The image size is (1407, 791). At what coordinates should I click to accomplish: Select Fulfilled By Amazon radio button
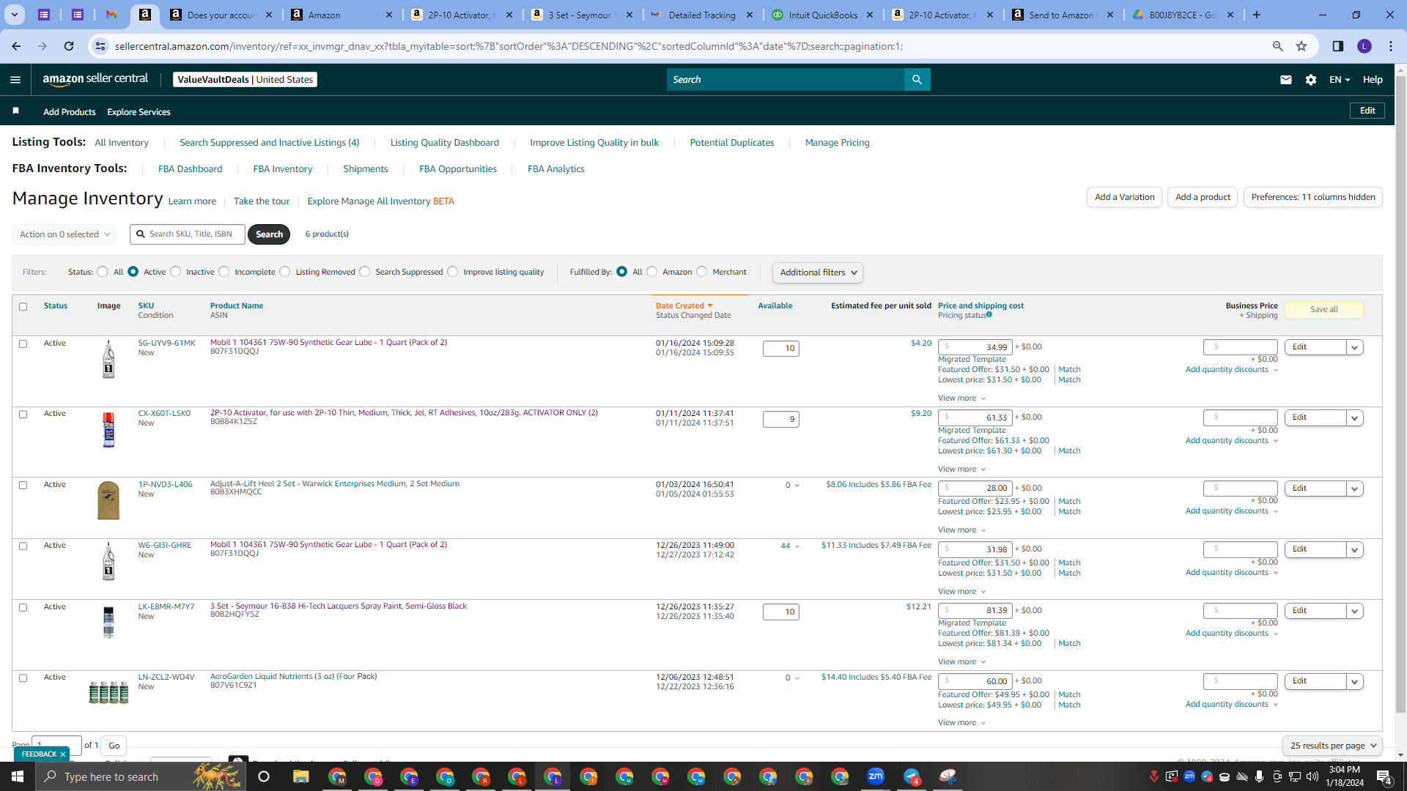pos(652,272)
